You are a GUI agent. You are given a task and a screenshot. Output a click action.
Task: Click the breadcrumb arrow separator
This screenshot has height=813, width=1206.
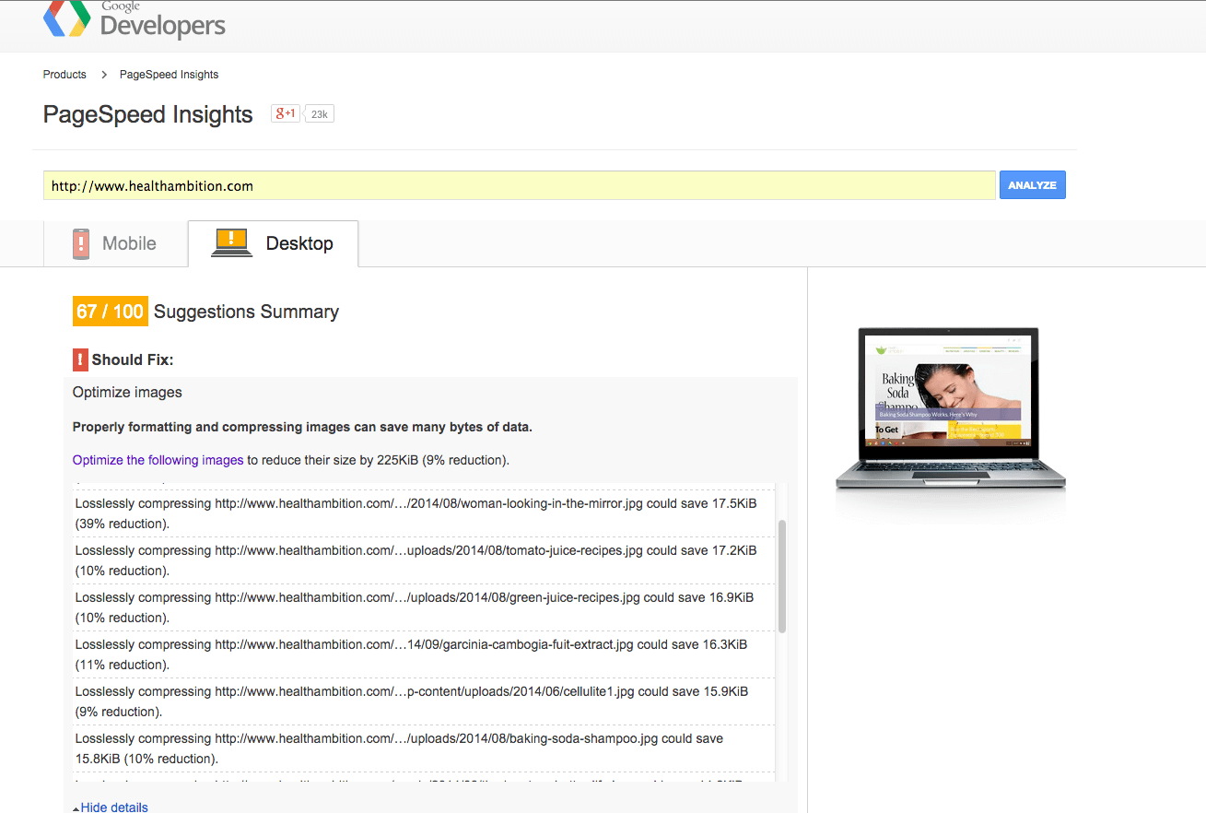[x=104, y=75]
